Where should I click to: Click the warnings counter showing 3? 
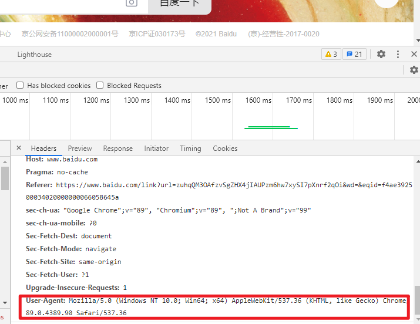coord(331,55)
